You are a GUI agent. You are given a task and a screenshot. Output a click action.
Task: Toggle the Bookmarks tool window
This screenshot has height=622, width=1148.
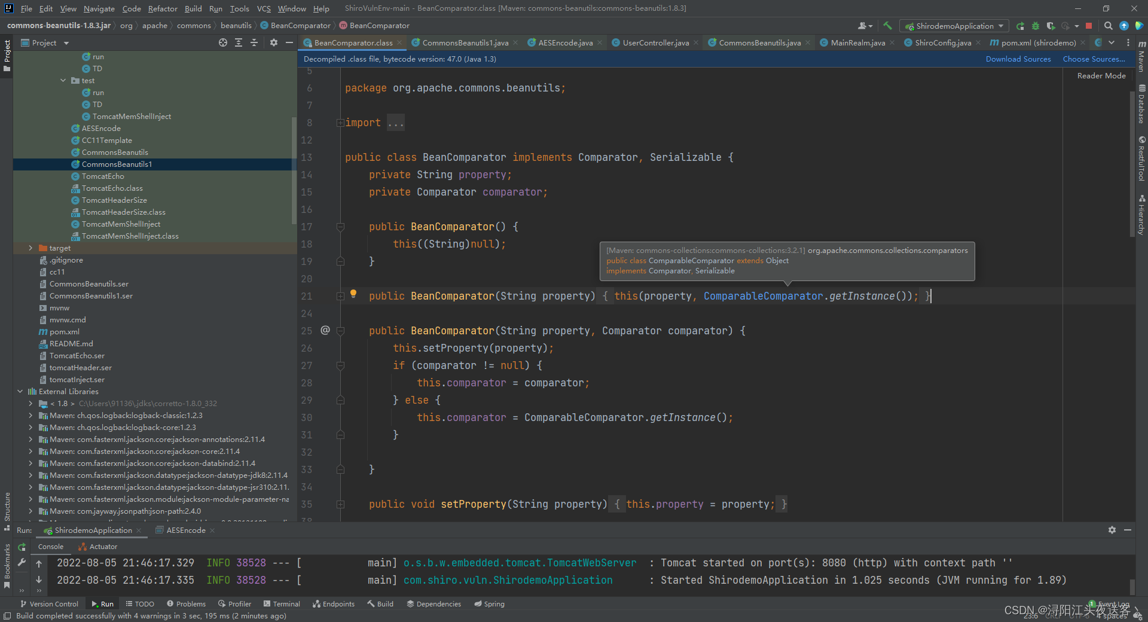7,566
